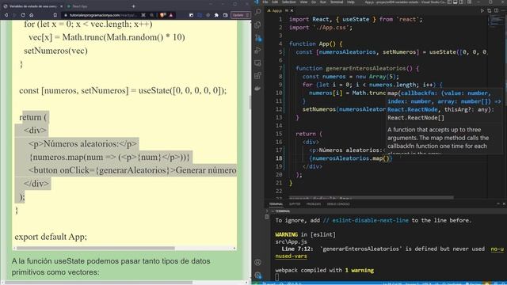Switch to the JUPYTER panel tab
Viewport: 507px width, 285px height.
[295, 204]
